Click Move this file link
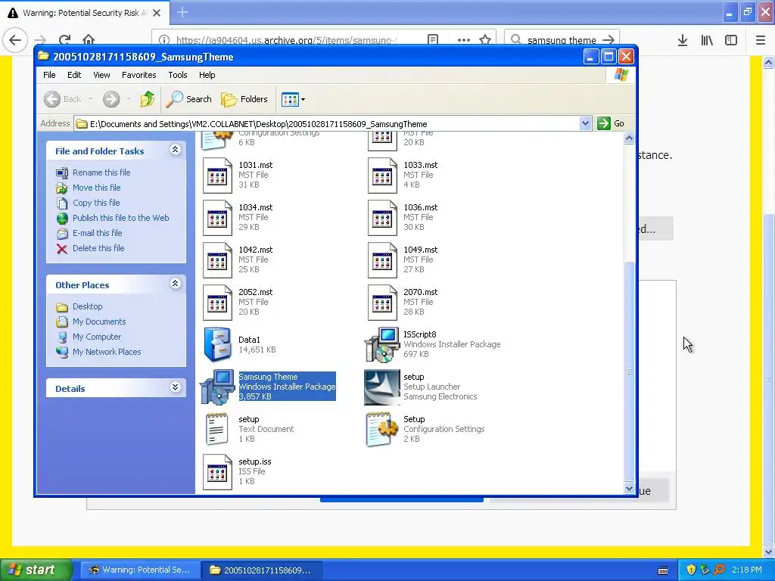775x581 pixels. (x=96, y=188)
